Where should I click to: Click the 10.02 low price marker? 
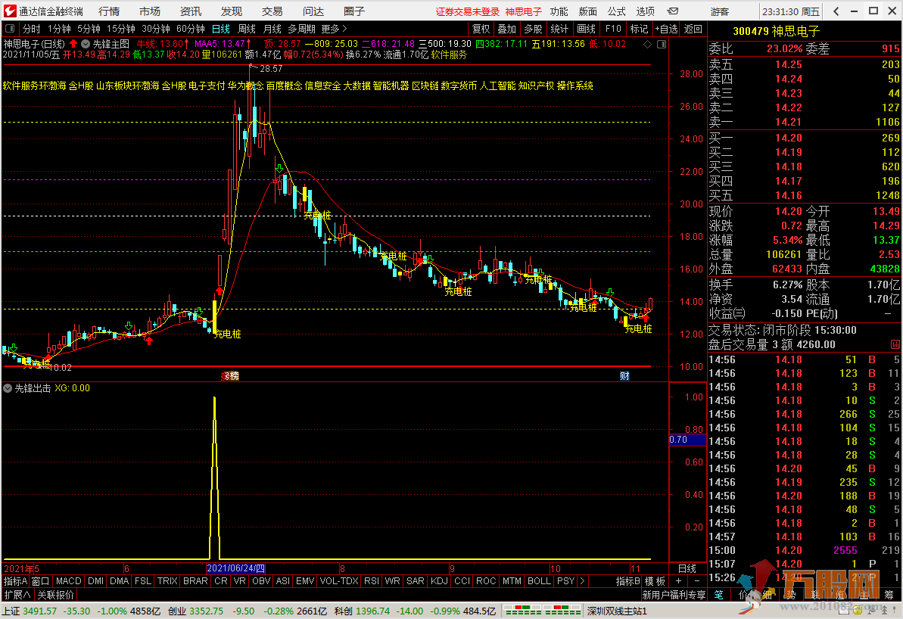point(61,367)
